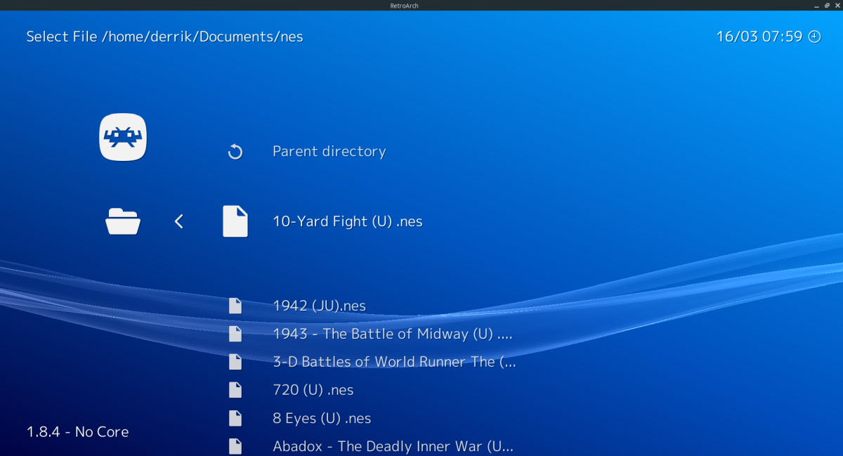843x456 pixels.
Task: Select the 10-Yard Fight (U) .nes file
Action: tap(348, 221)
